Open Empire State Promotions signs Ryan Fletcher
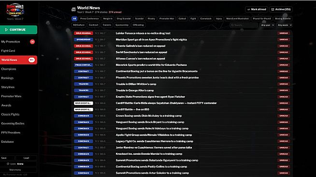 (x=182, y=97)
